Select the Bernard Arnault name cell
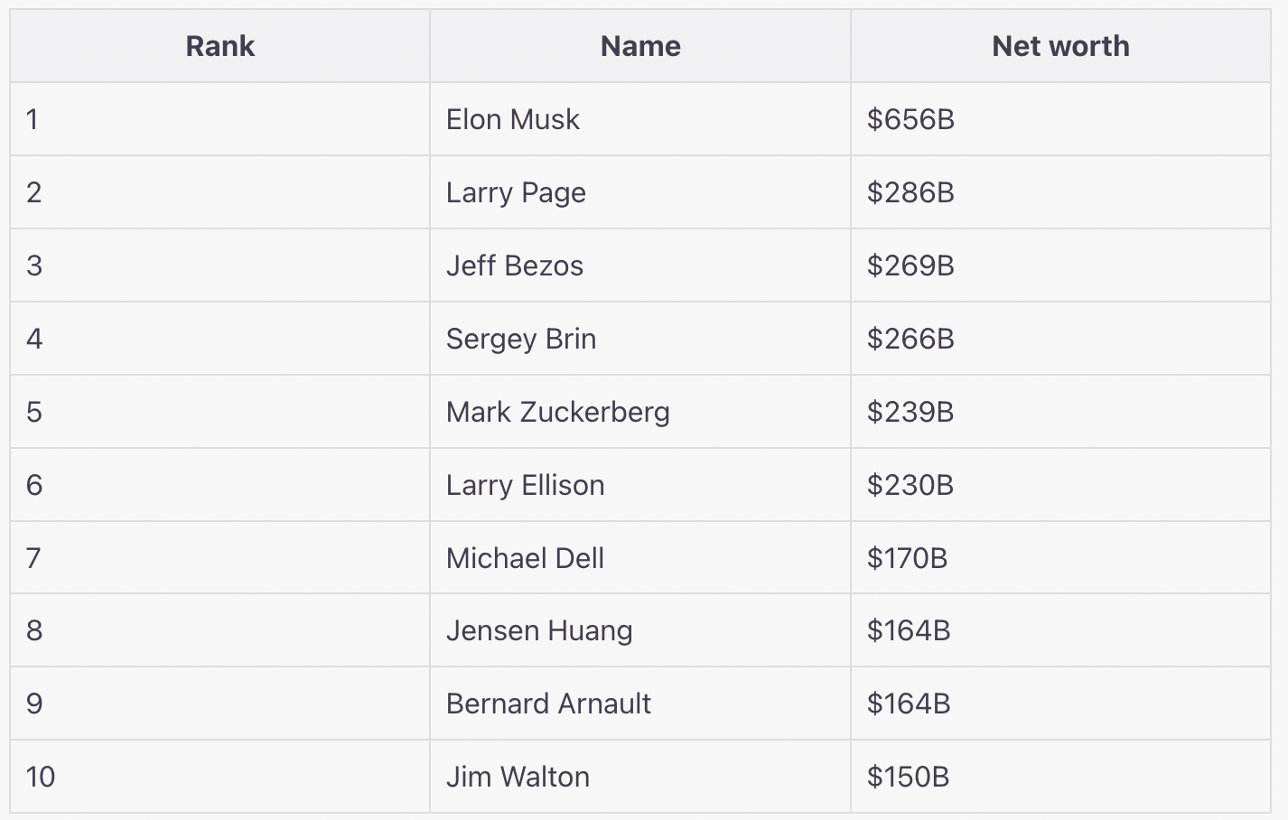The width and height of the screenshot is (1288, 820). 548,704
